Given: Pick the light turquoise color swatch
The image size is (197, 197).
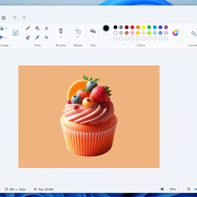Looking at the screenshot, I should click(155, 33).
